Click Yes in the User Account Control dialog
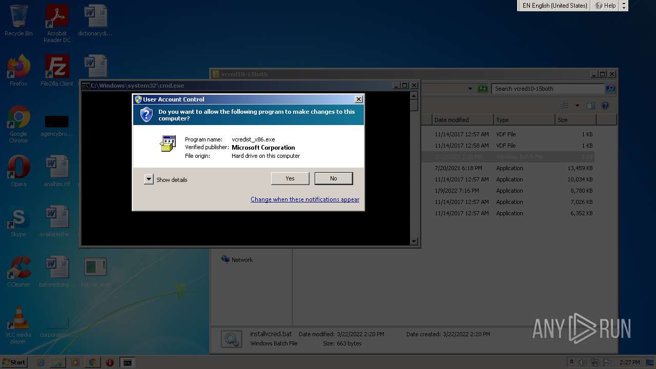The height and width of the screenshot is (369, 656). pyautogui.click(x=290, y=178)
